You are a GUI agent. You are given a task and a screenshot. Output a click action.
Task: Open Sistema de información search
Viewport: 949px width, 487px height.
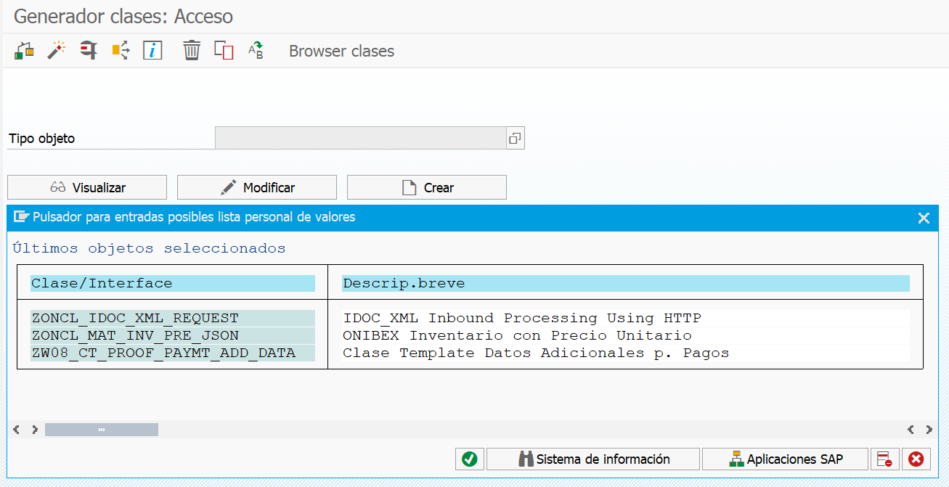[x=593, y=459]
